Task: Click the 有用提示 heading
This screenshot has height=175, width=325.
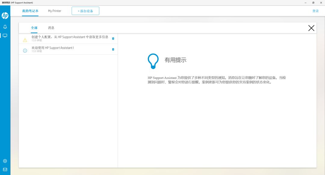Action: [x=175, y=60]
